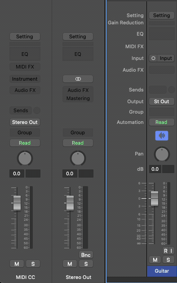Open Group slot on Guitar strip
Image resolution: width=177 pixels, height=283 pixels.
click(x=162, y=112)
